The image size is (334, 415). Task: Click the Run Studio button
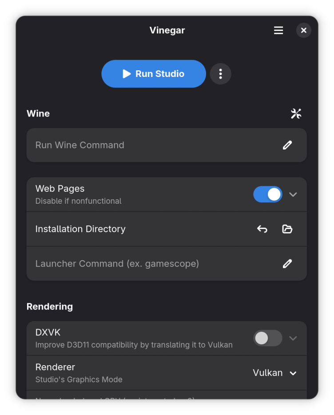(154, 74)
